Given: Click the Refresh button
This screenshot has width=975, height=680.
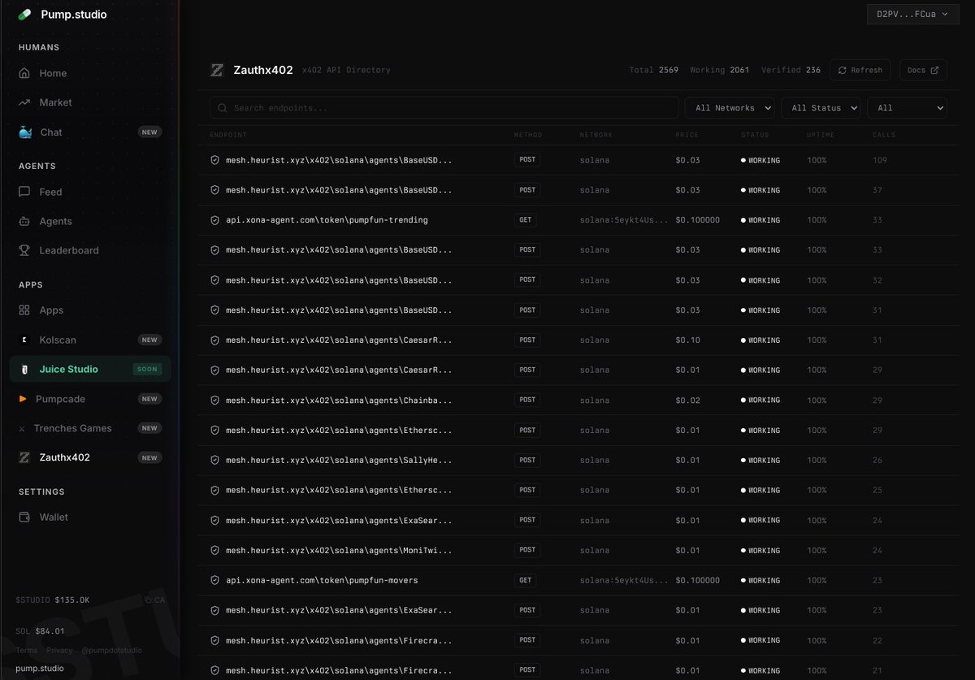Looking at the screenshot, I should coord(860,70).
